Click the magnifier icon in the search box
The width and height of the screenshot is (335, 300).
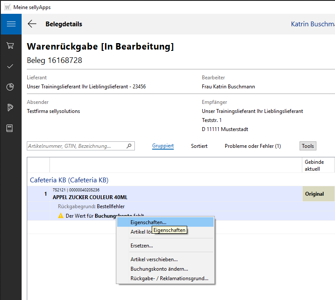(x=129, y=146)
